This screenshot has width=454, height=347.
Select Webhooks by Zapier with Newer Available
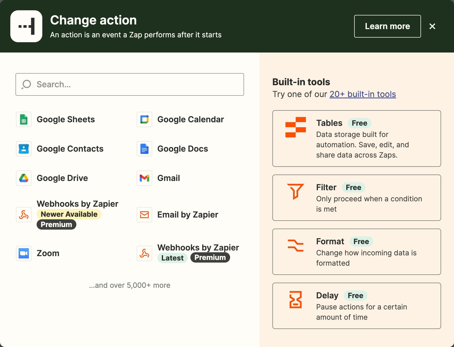[x=77, y=204]
